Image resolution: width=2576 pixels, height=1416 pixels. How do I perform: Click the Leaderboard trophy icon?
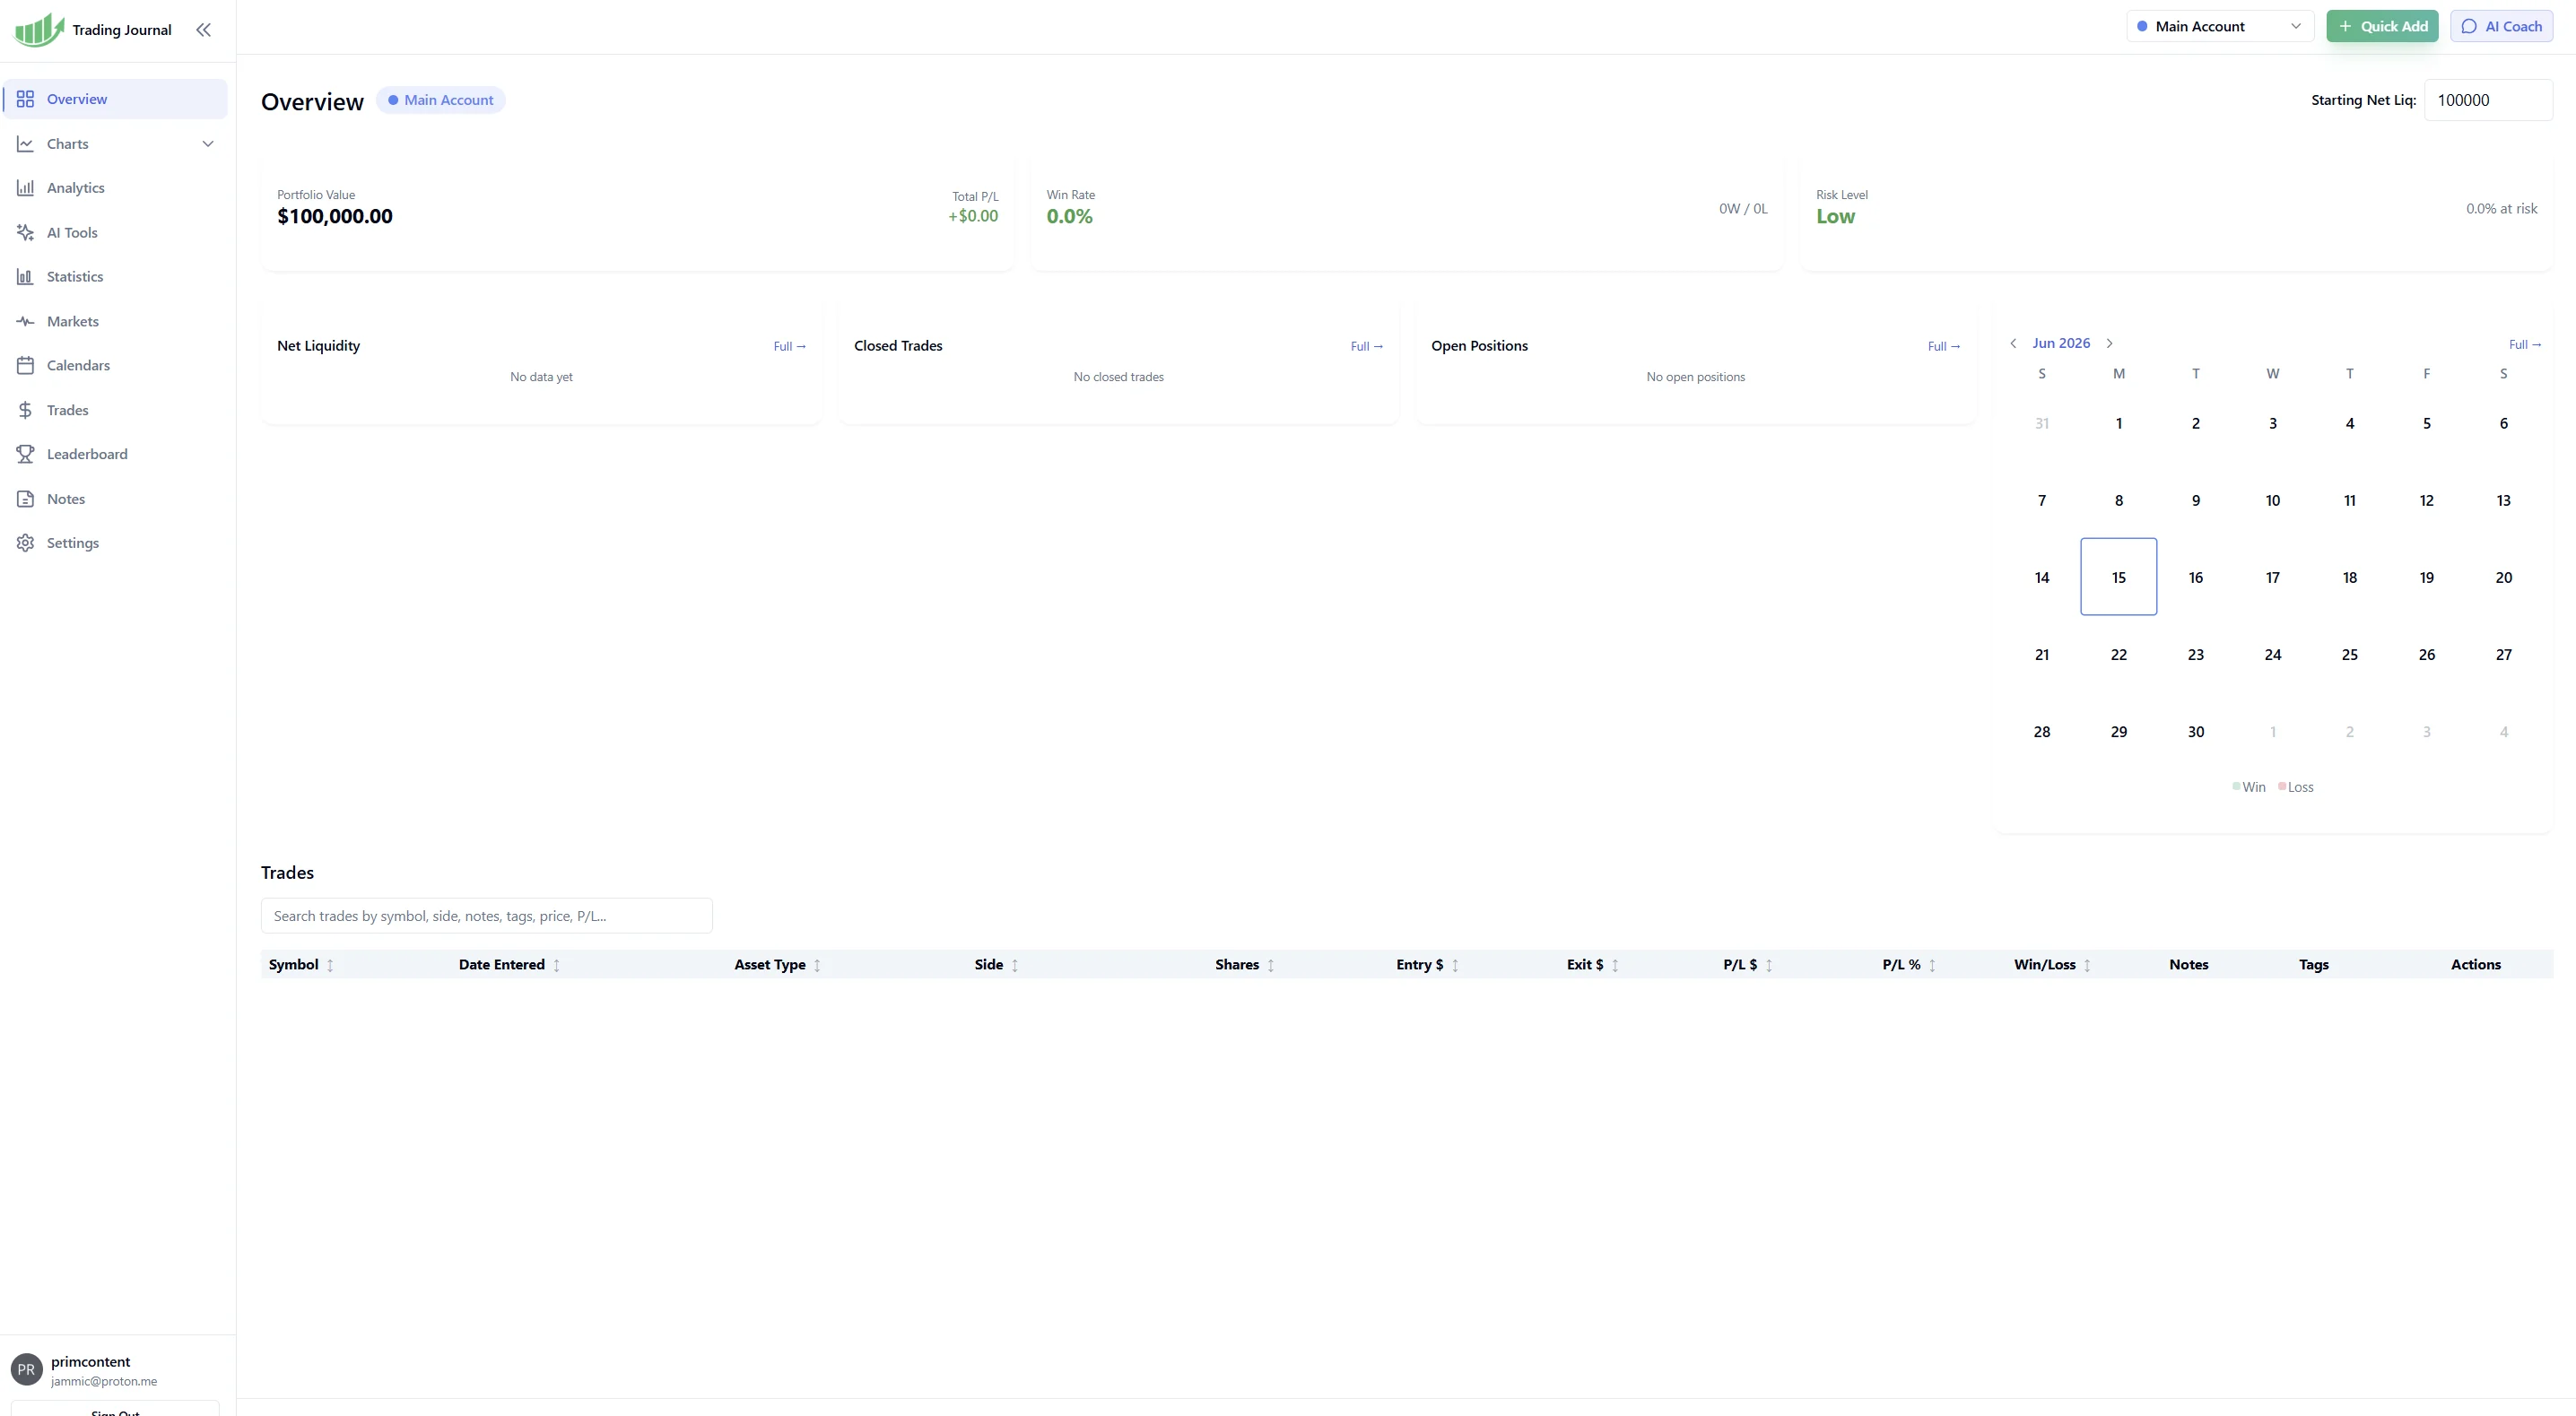(x=26, y=454)
